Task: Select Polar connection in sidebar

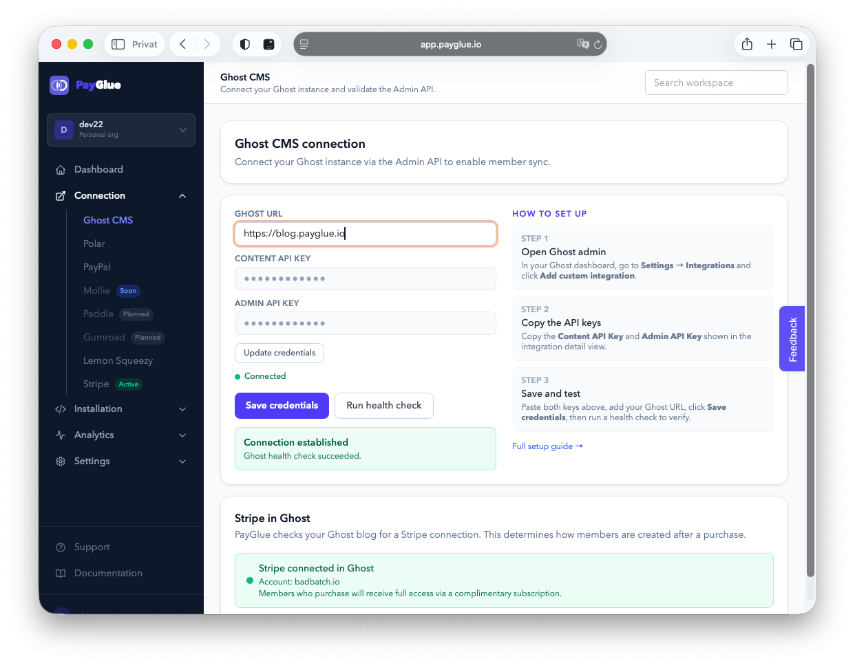Action: (x=94, y=243)
